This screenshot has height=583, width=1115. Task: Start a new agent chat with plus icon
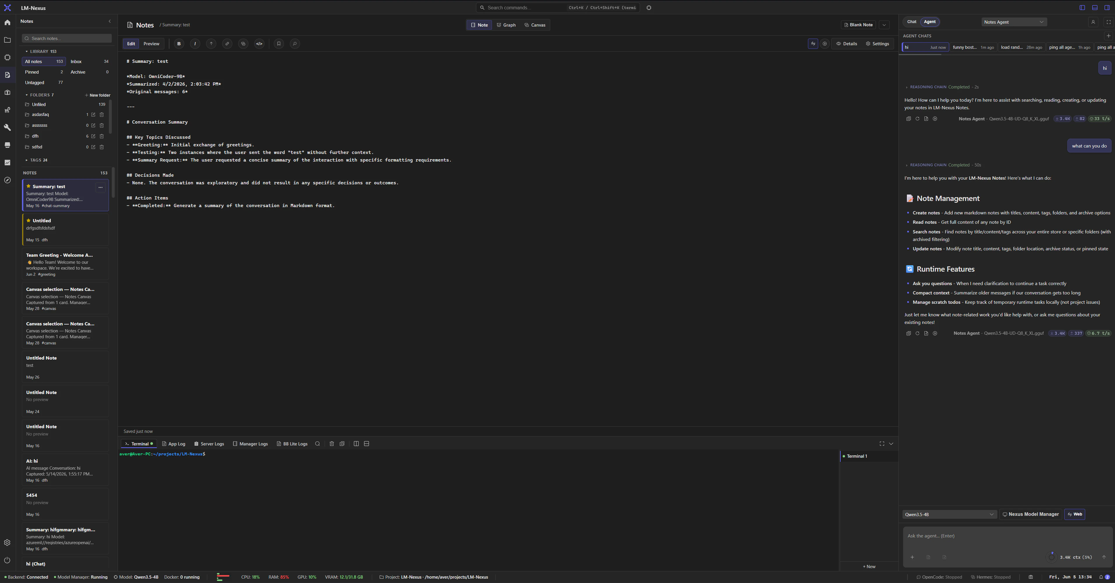1109,36
